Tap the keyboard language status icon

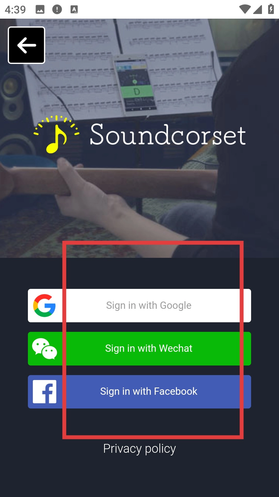tap(74, 10)
